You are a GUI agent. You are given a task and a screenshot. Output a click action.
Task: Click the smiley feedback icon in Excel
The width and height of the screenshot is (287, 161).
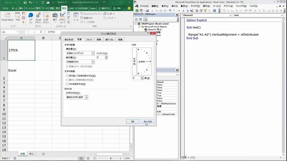129,8
